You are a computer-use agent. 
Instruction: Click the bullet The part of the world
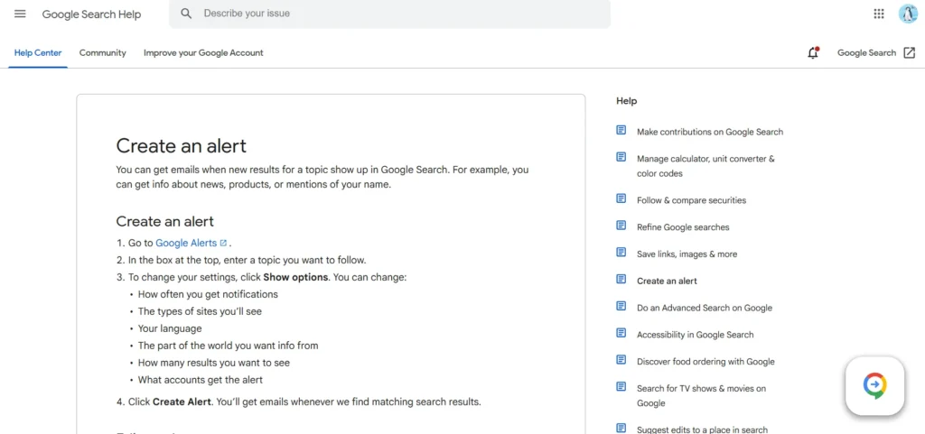(229, 346)
